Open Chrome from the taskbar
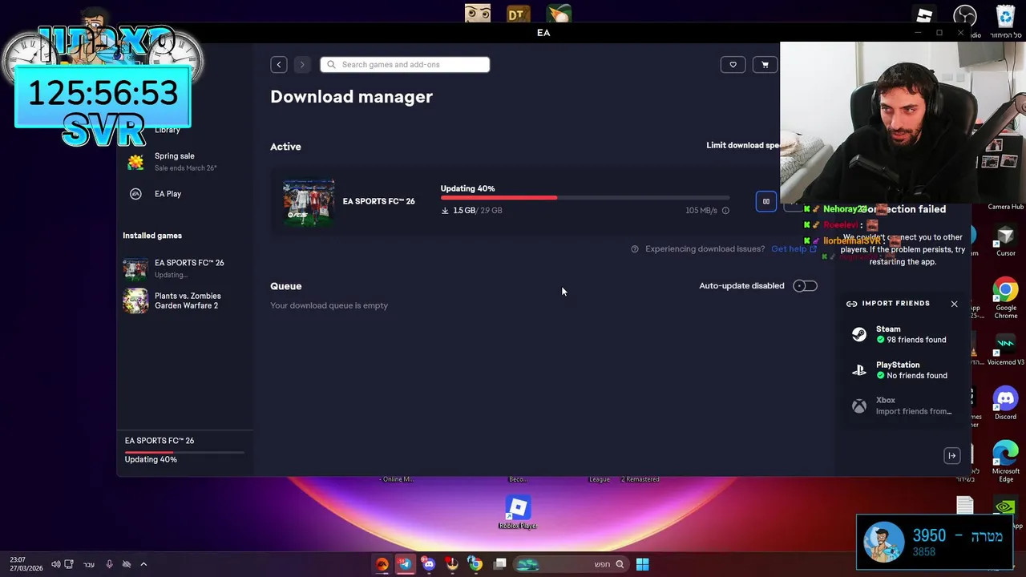1026x577 pixels. [x=475, y=564]
